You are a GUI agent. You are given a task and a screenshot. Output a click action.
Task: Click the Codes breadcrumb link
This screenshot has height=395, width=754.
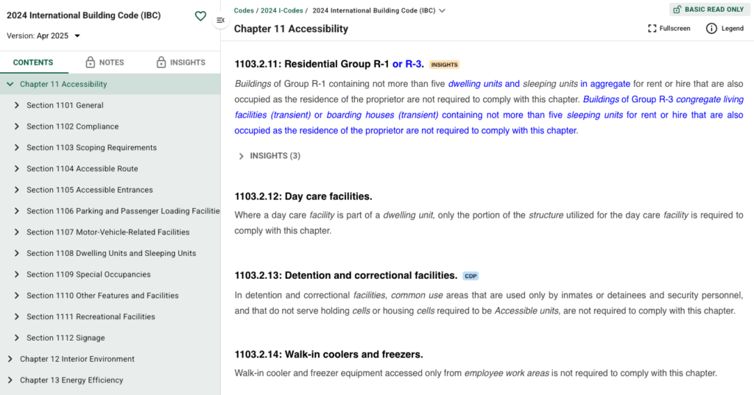(244, 10)
